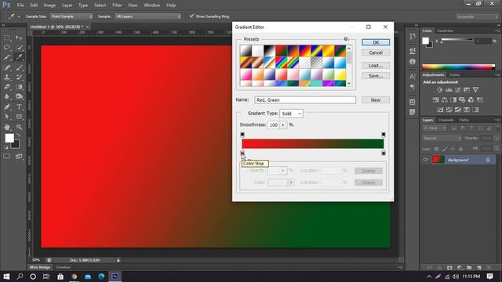
Task: Add an Invert adjustment
Action: click(441, 110)
